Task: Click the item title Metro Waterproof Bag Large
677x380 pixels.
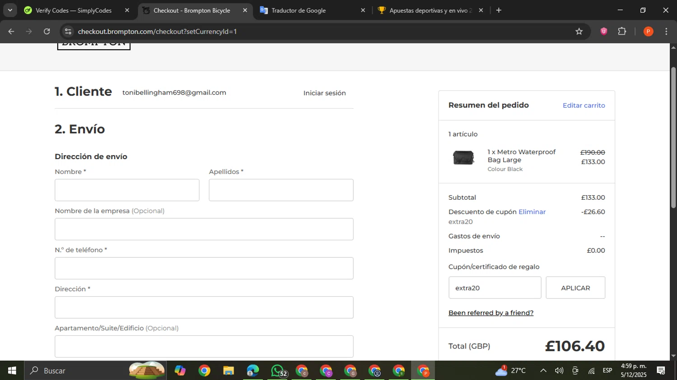Action: [521, 156]
